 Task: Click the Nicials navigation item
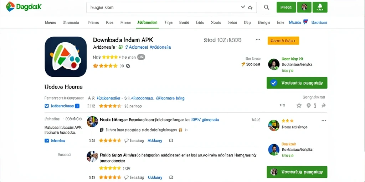coord(295,22)
